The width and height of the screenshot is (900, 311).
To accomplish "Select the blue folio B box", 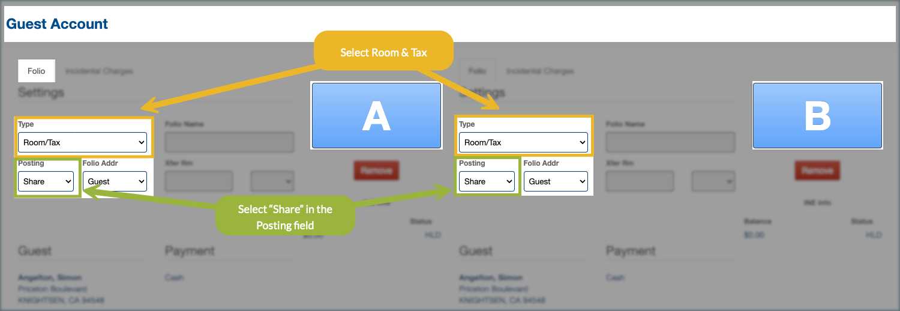I will pyautogui.click(x=817, y=116).
